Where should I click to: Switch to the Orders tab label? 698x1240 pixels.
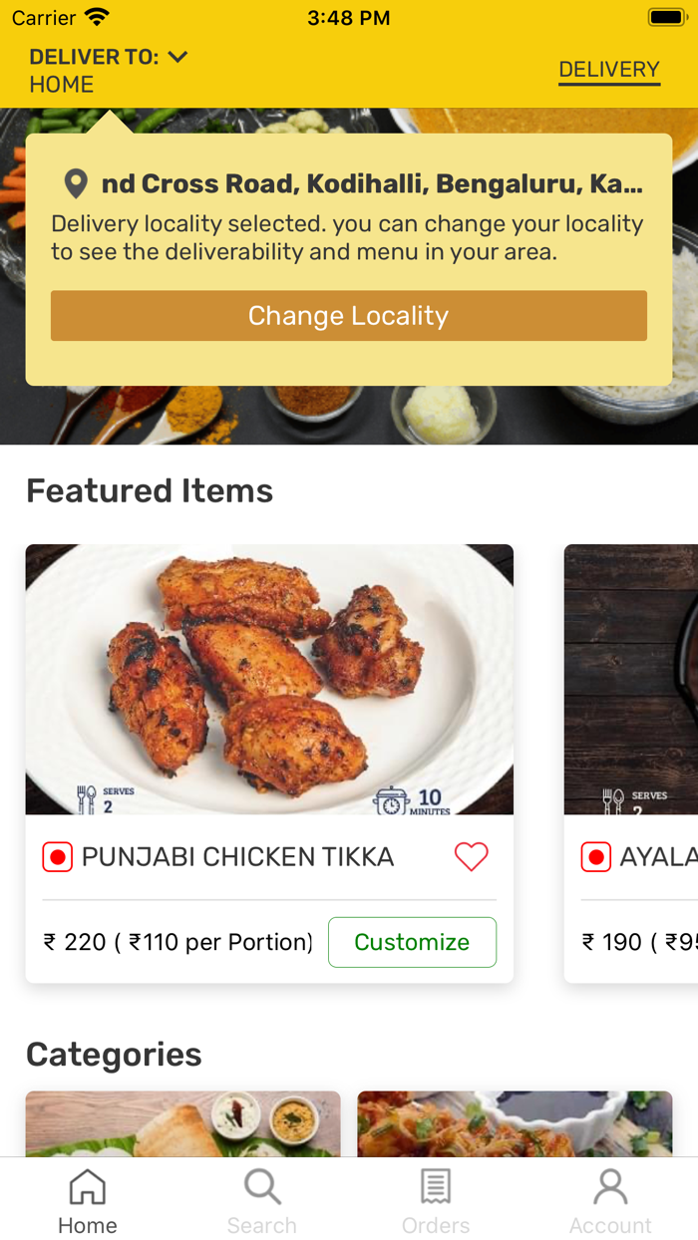tap(436, 1225)
